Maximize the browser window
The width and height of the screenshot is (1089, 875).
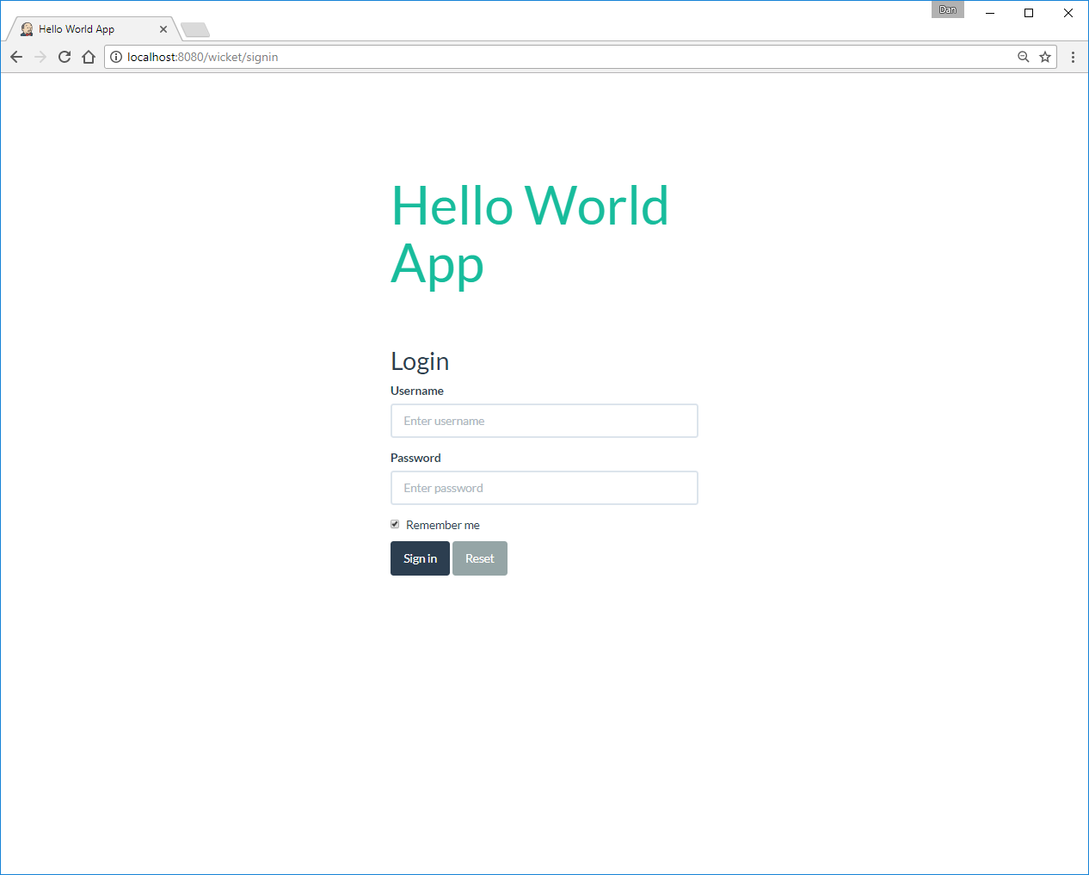[x=1029, y=13]
